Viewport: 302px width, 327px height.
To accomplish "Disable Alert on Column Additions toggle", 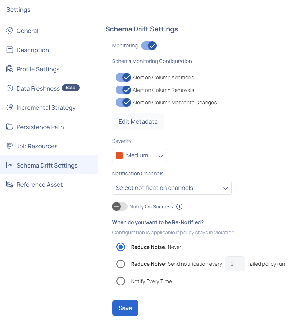I will coord(123,77).
